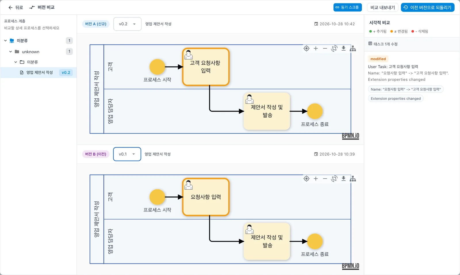Open the v0.2 version dropdown

(x=127, y=24)
